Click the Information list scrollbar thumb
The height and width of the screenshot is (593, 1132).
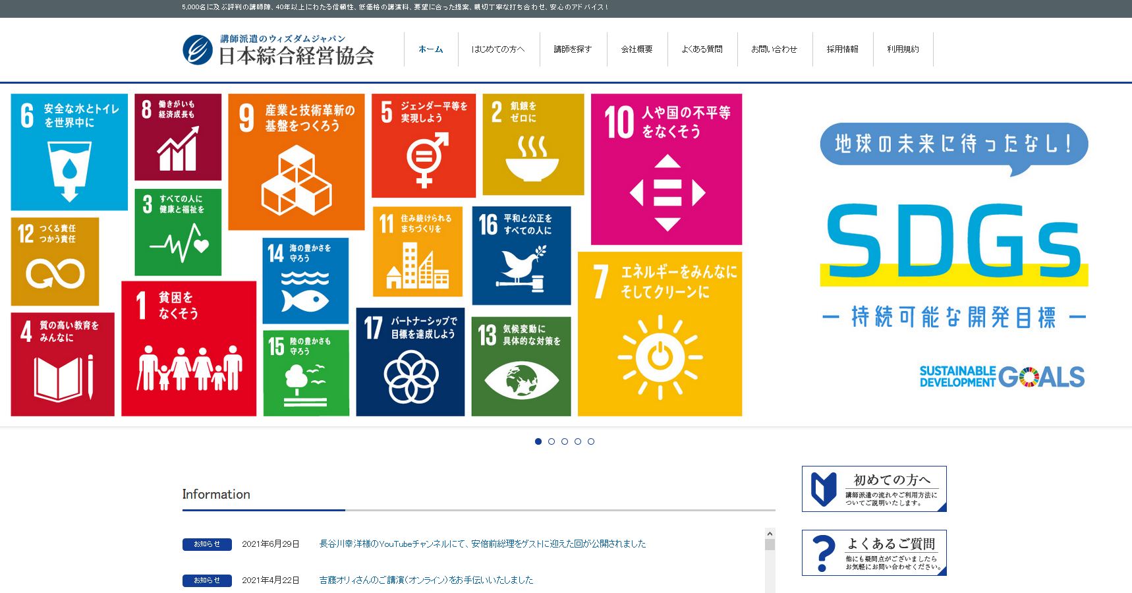(x=770, y=544)
